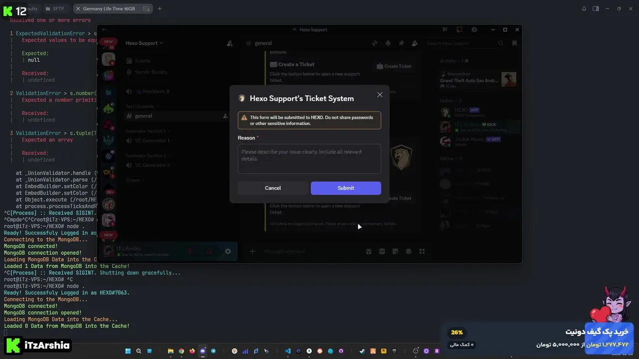Launch Google Chrome from taskbar
Viewport: 639px width, 359px height.
pos(181,351)
